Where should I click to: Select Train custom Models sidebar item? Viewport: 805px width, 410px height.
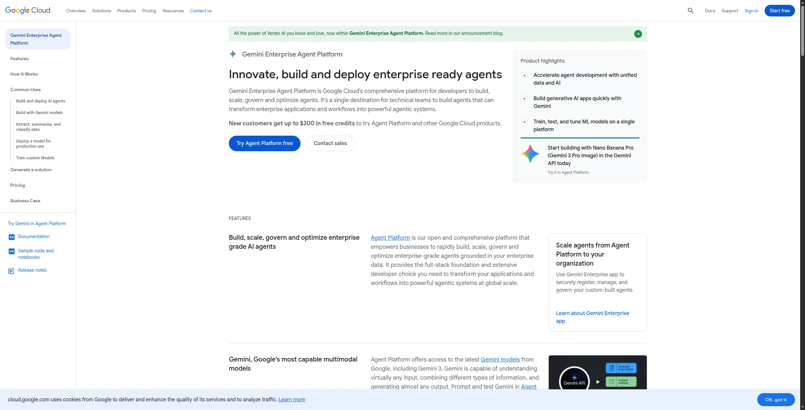tap(35, 158)
